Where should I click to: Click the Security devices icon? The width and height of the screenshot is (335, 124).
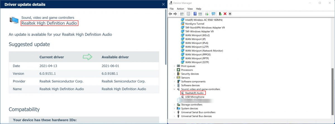coord(179,74)
